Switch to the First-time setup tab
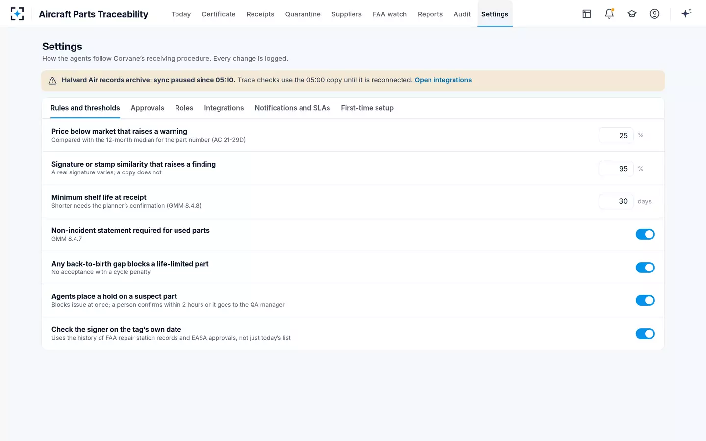Viewport: 706px width, 441px height. (367, 108)
